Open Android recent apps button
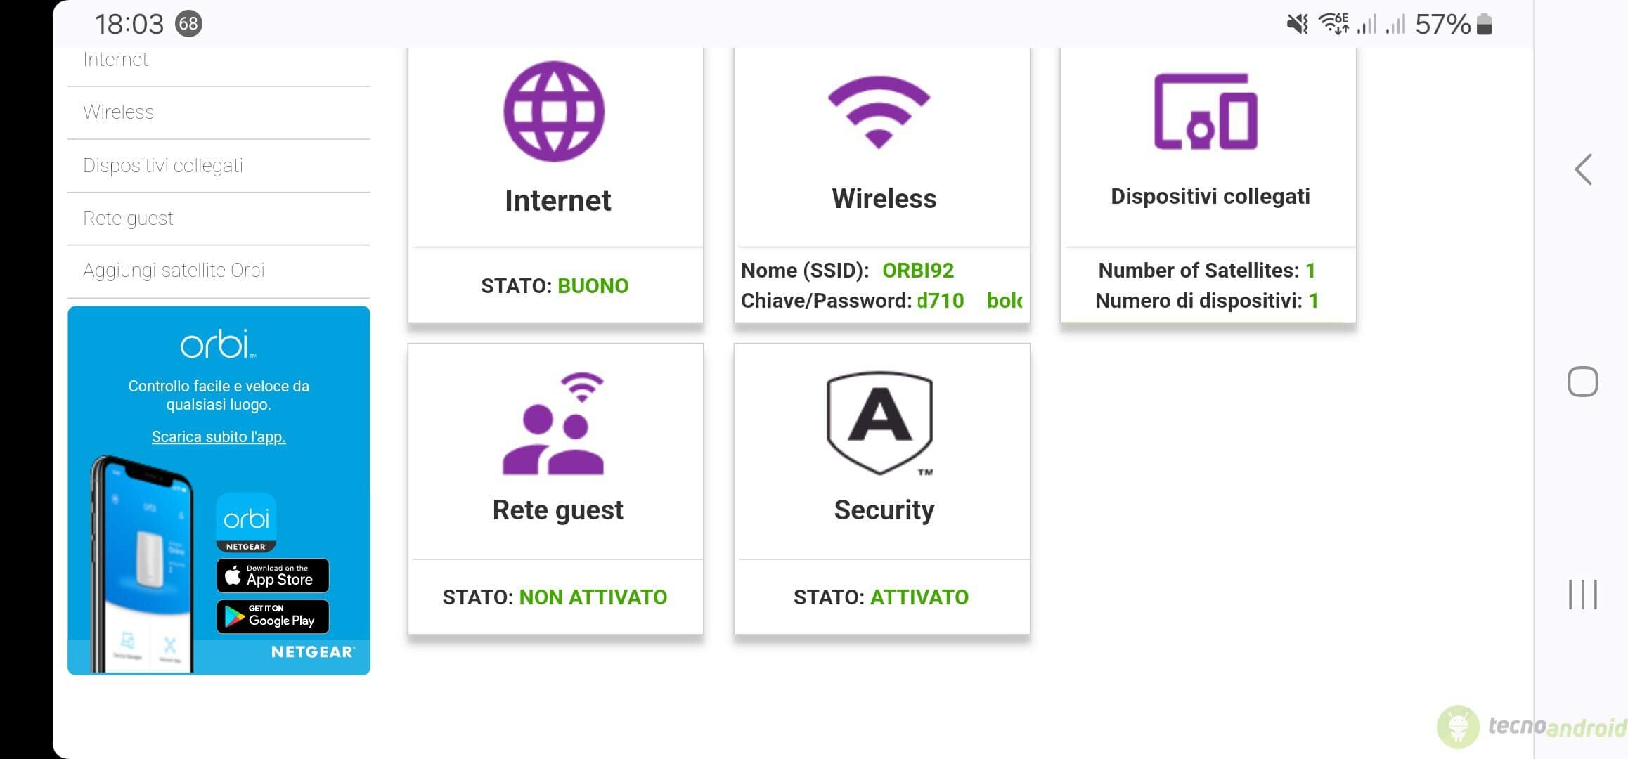Screen dimensions: 1628x759 point(1583,595)
